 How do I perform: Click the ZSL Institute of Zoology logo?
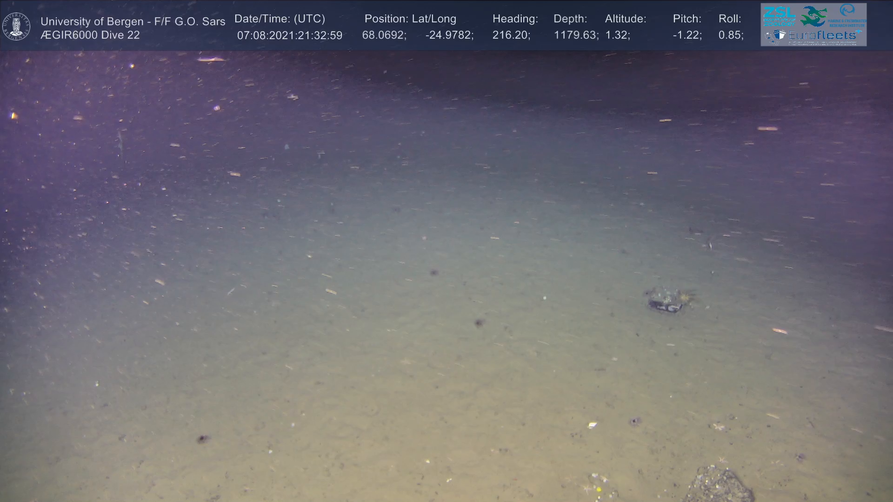coord(779,15)
